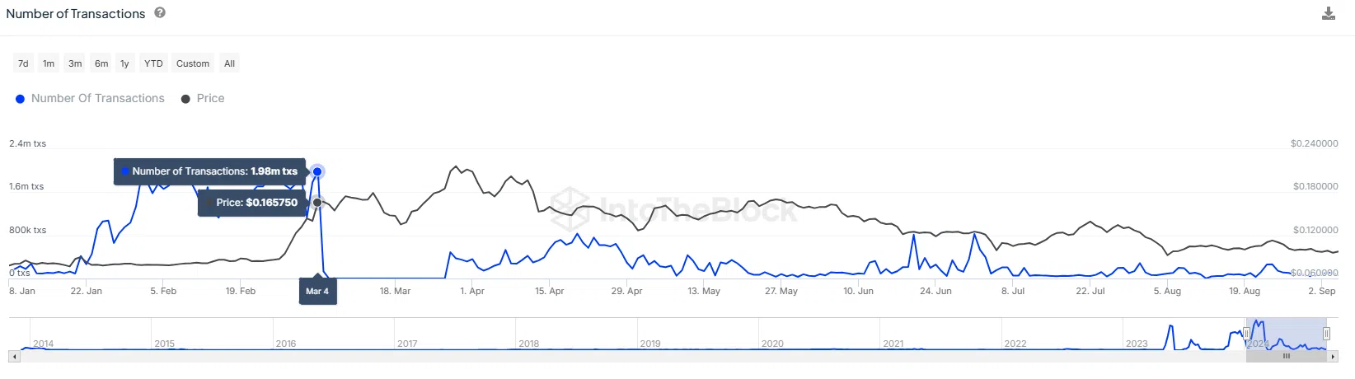Viewport: 1355px width, 379px height.
Task: Click the gray price data point marker
Action: pyautogui.click(x=317, y=202)
